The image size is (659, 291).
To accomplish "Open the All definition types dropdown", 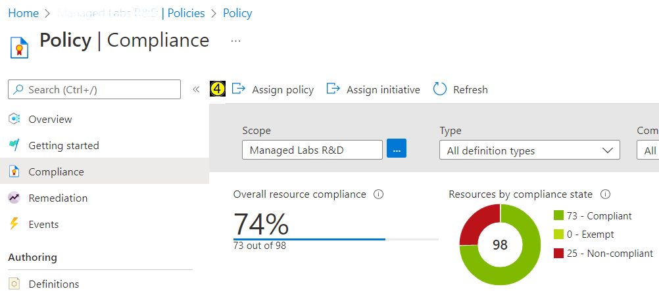I will coord(529,150).
